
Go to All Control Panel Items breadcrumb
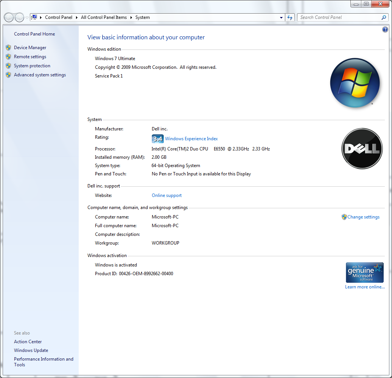pos(104,17)
